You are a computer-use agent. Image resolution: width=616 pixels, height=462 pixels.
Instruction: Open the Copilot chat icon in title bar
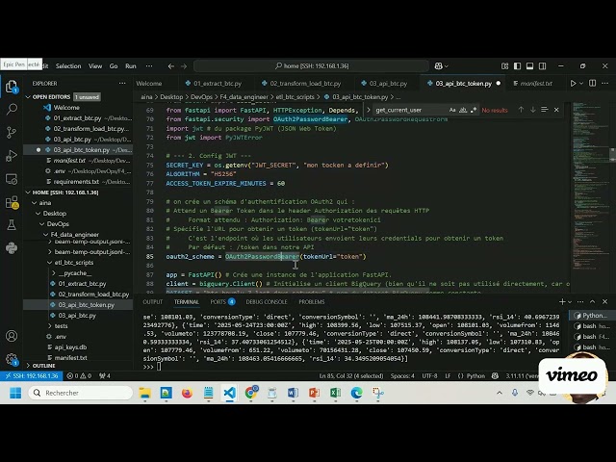coord(439,66)
